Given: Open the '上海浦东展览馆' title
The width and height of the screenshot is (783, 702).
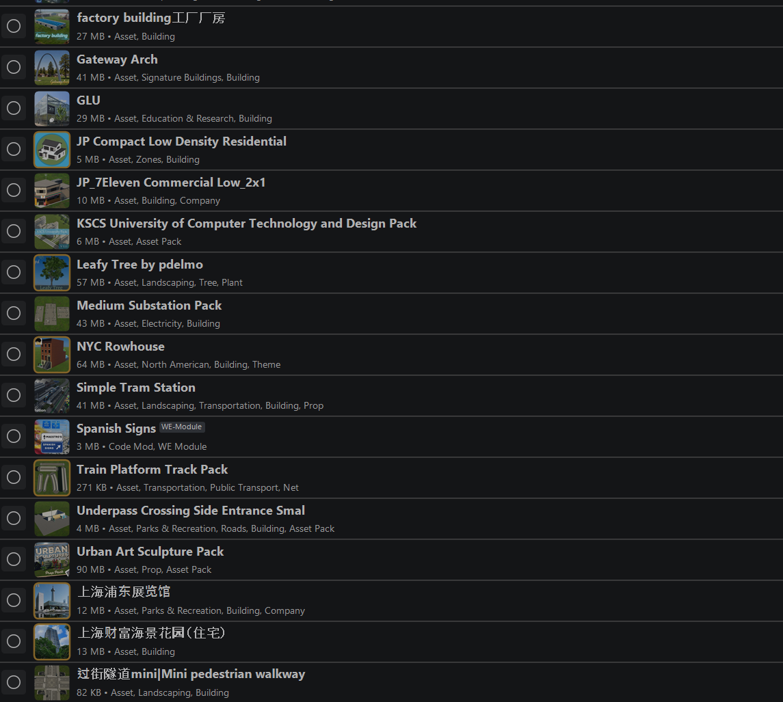Looking at the screenshot, I should coord(124,592).
